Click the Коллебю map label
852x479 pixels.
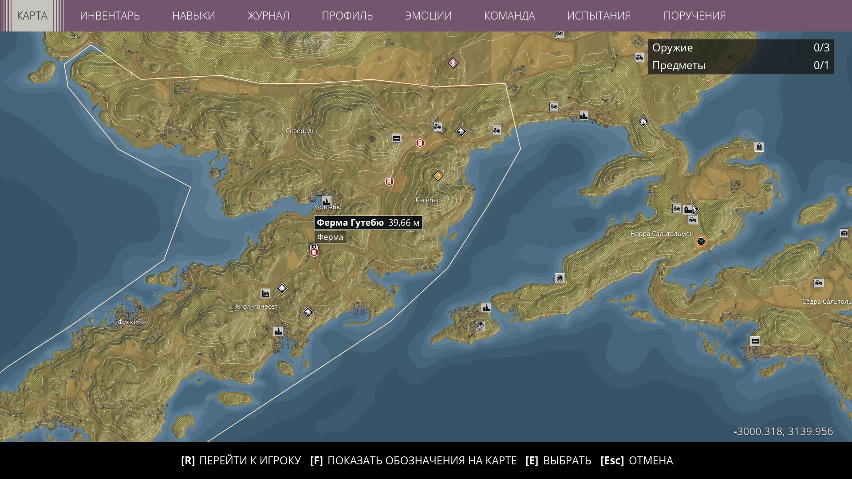pyautogui.click(x=328, y=207)
